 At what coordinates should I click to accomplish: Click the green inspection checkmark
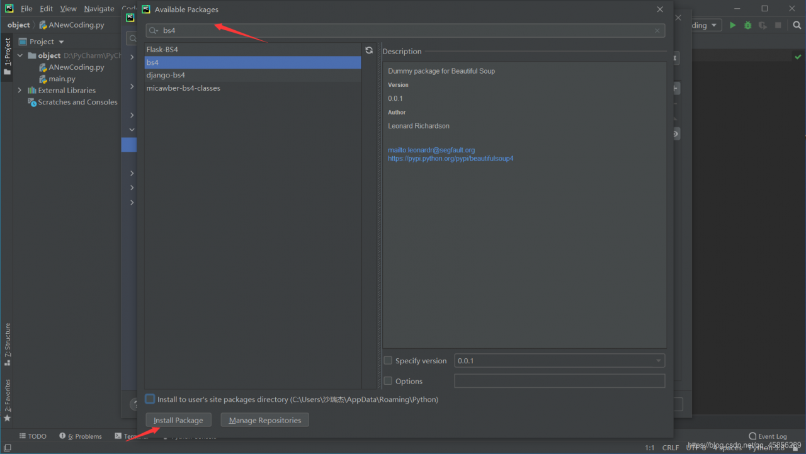tap(798, 57)
